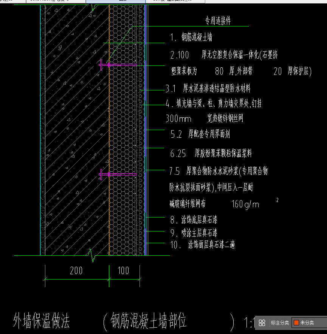Select the '20 厚保护层)' text

pos(293,71)
